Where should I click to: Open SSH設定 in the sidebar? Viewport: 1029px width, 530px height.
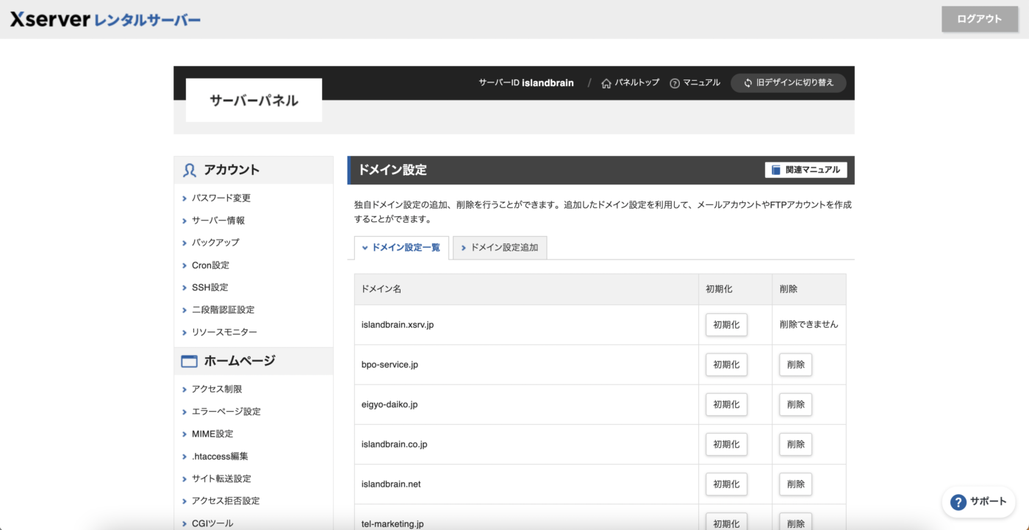click(x=209, y=287)
